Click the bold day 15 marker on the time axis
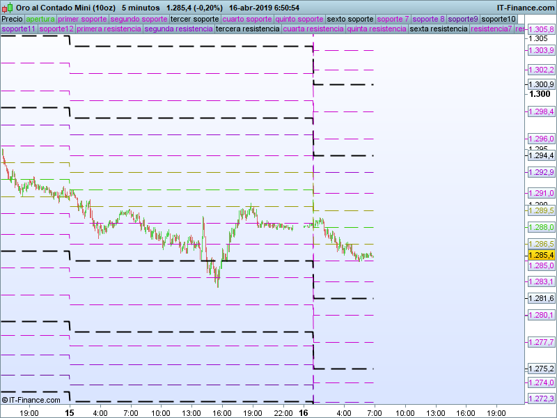This screenshot has height=418, width=557. (69, 412)
